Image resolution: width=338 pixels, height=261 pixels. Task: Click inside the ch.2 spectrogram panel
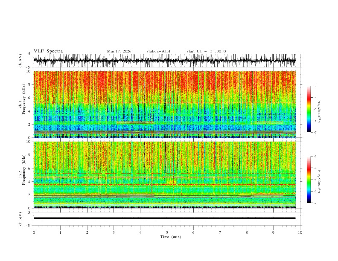(x=164, y=175)
